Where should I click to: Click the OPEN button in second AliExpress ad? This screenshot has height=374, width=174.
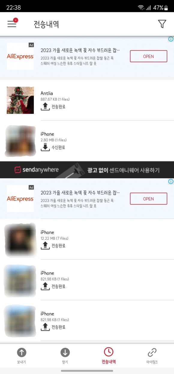click(148, 199)
